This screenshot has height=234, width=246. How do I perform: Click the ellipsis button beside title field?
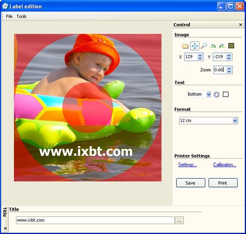[179, 220]
